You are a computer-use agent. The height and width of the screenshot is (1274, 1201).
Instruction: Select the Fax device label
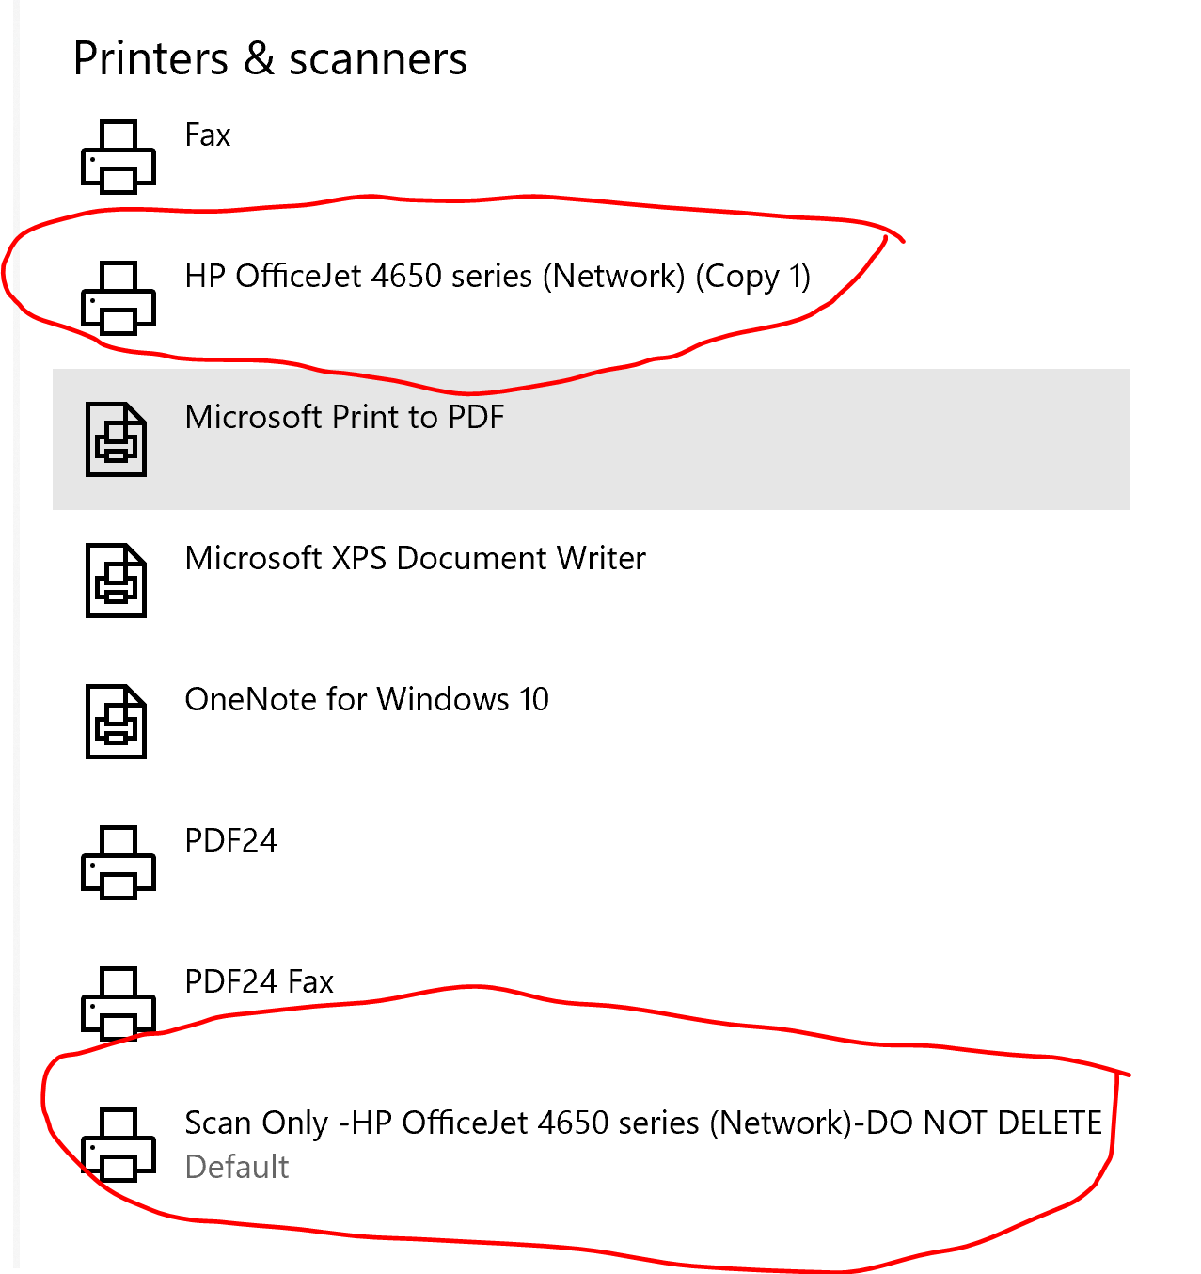pos(208,135)
